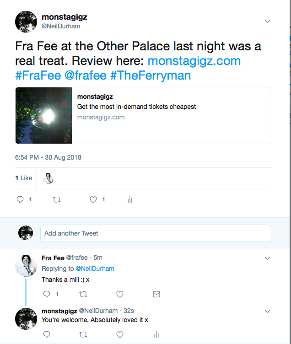Like the main Fra Fee tweet
Image resolution: width=291 pixels, height=344 pixels.
tap(94, 199)
